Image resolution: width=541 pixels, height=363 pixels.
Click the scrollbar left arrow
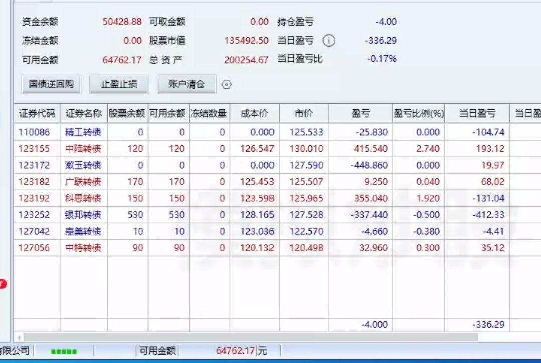point(19,337)
